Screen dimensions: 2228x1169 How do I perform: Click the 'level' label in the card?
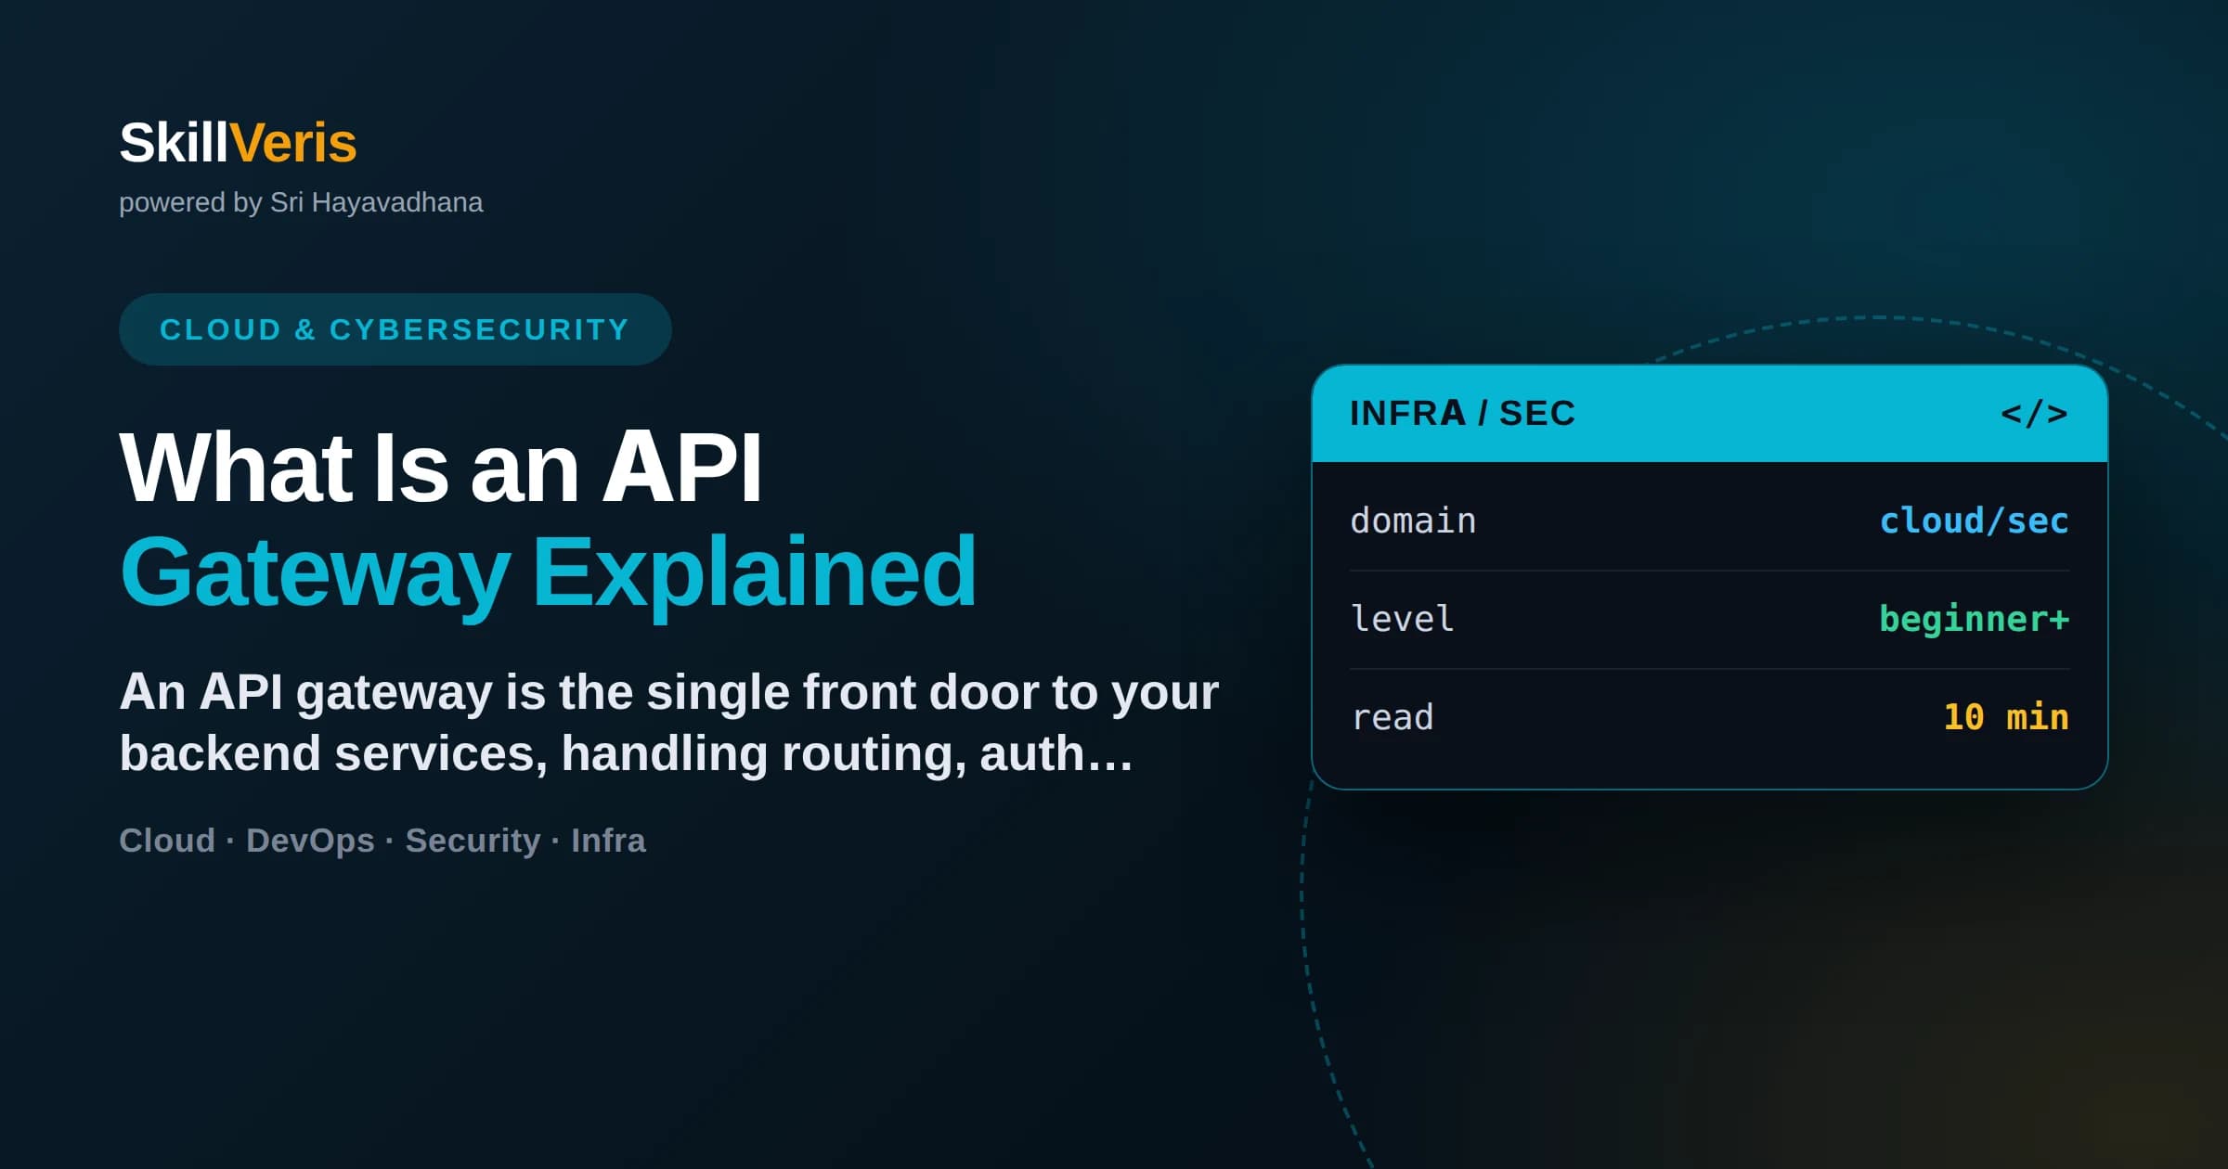point(1402,619)
